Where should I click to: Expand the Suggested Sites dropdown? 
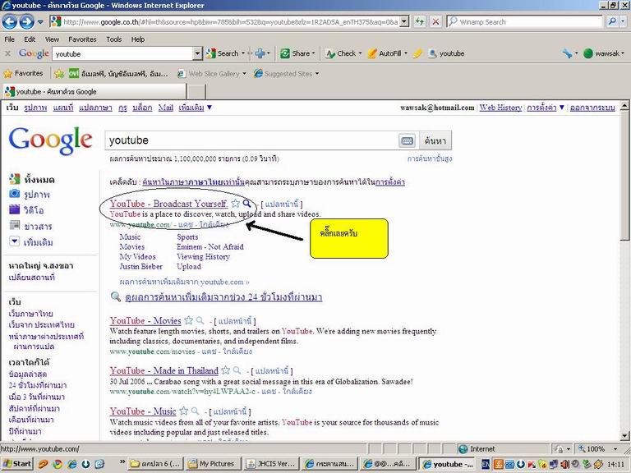pos(317,74)
